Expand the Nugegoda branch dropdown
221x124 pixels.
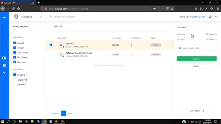[41, 17]
